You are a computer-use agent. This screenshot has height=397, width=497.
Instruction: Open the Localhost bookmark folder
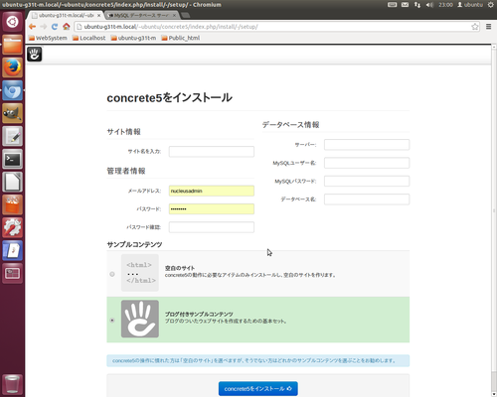click(x=88, y=38)
